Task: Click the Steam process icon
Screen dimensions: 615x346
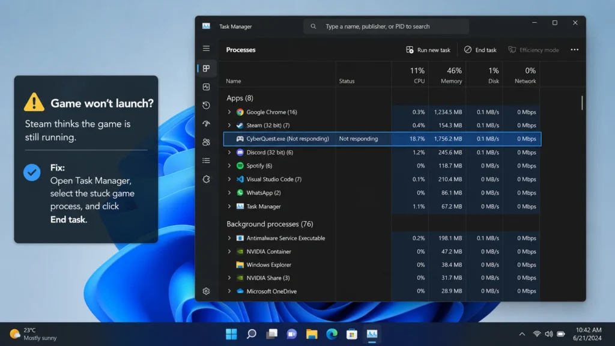Action: [240, 125]
